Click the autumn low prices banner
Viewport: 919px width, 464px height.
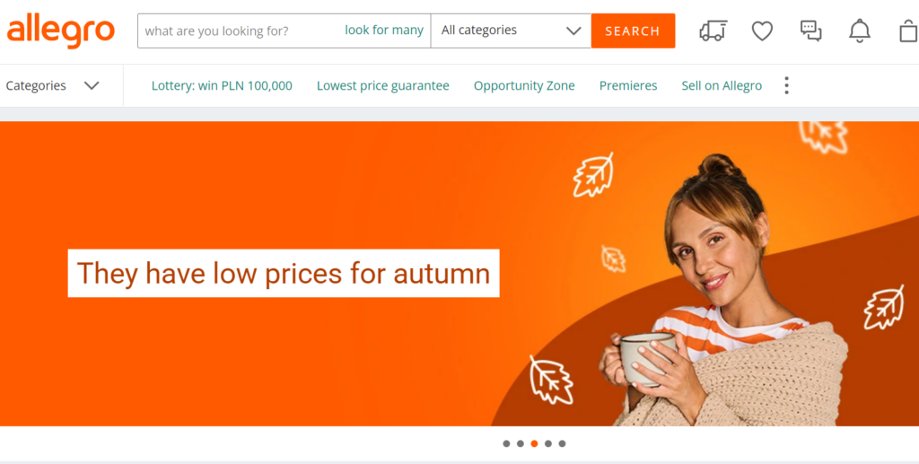(x=459, y=274)
